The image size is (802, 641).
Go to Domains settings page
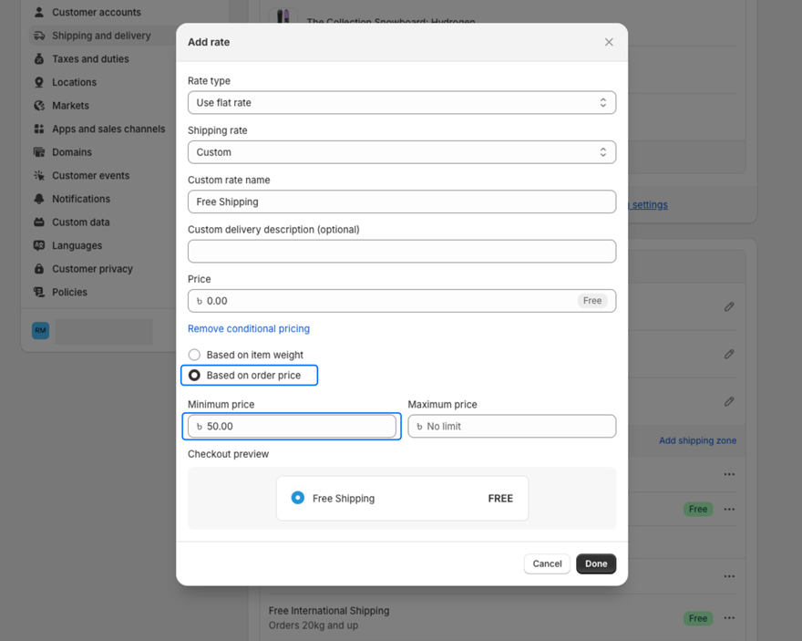coord(71,152)
